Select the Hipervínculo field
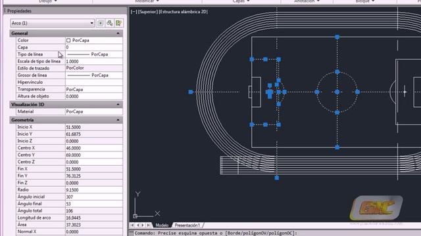This screenshot has width=421, height=236. 93,82
